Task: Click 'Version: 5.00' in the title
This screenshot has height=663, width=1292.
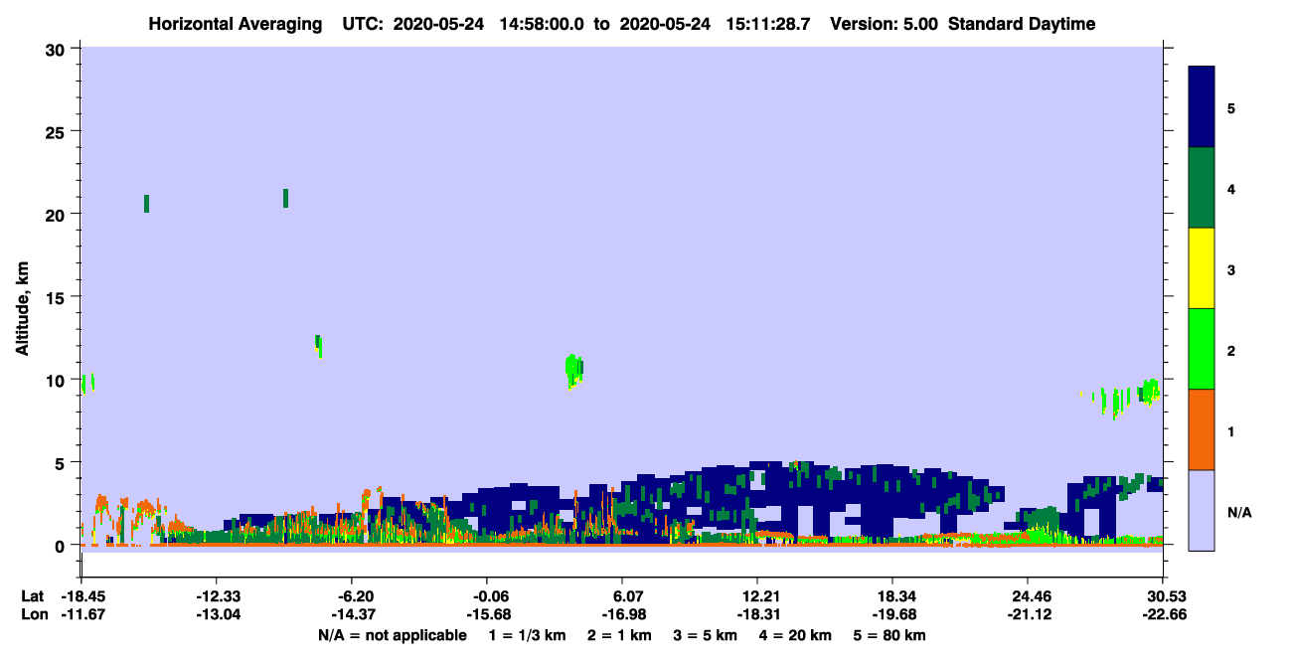Action: tap(884, 24)
